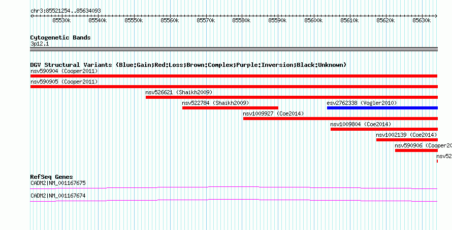
Task: Click the nsv590906 variant red bar
Action: tap(416, 150)
